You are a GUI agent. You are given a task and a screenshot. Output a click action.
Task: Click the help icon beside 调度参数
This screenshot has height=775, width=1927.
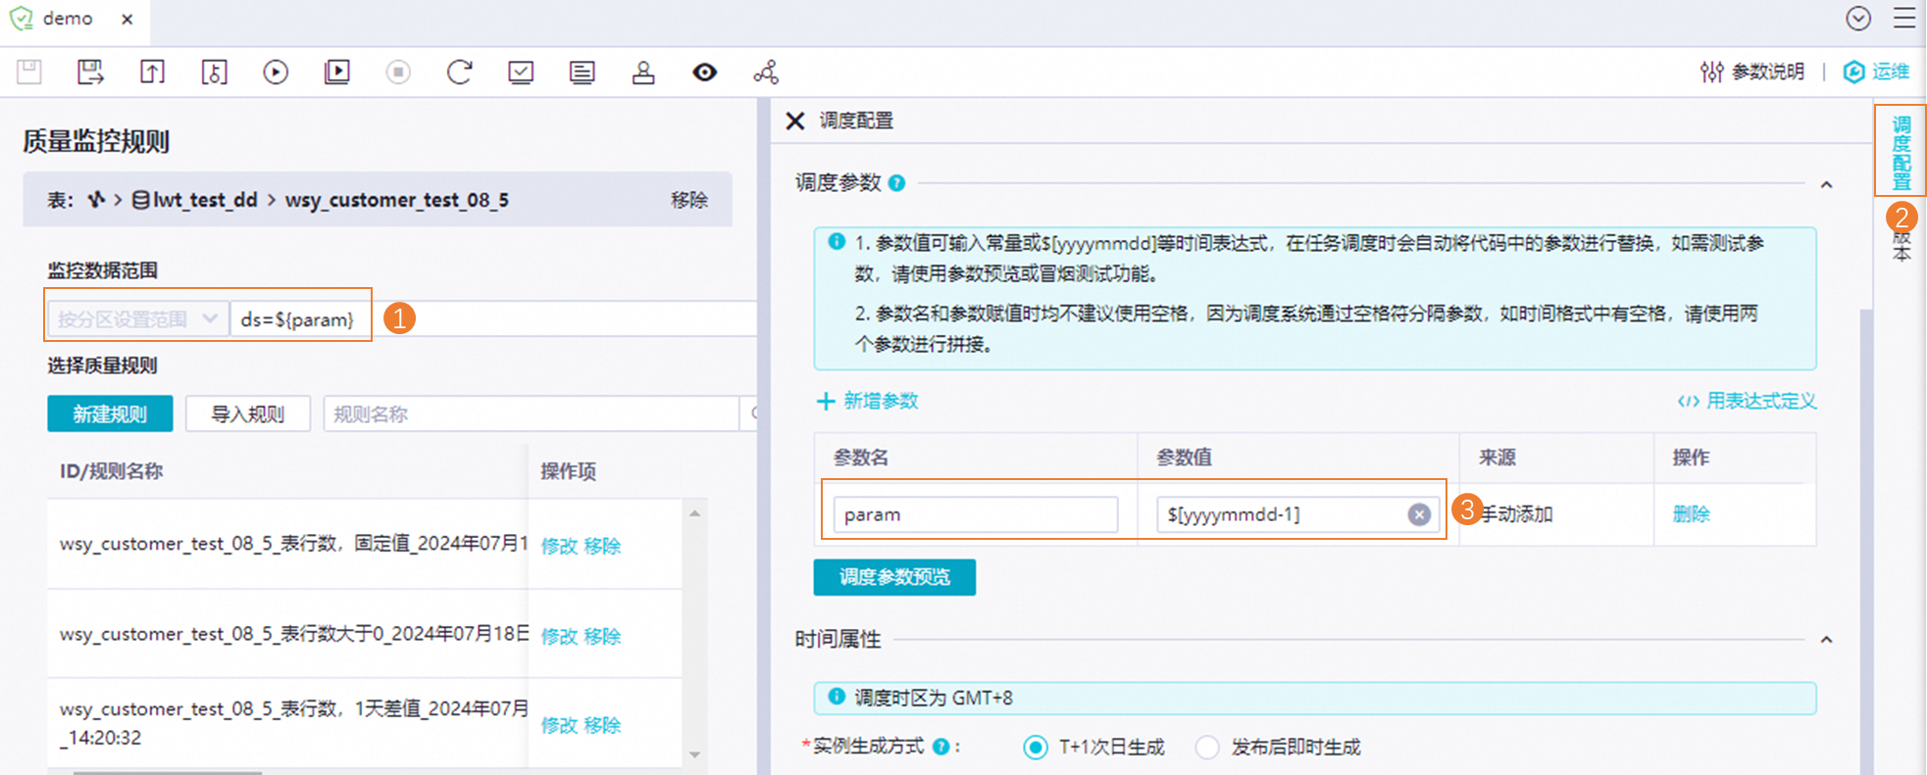point(896,183)
